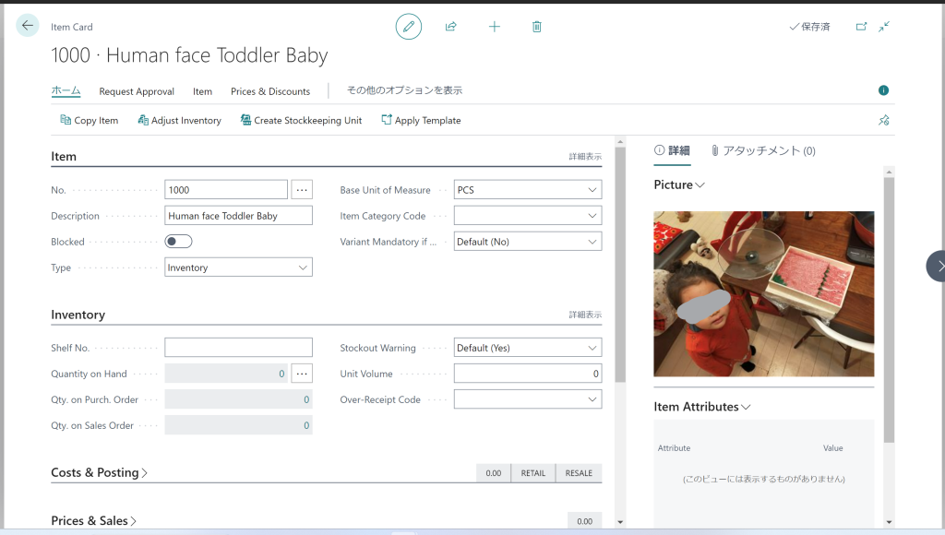Image resolution: width=945 pixels, height=535 pixels.
Task: Pin the action bar with the pin icon
Action: (883, 120)
